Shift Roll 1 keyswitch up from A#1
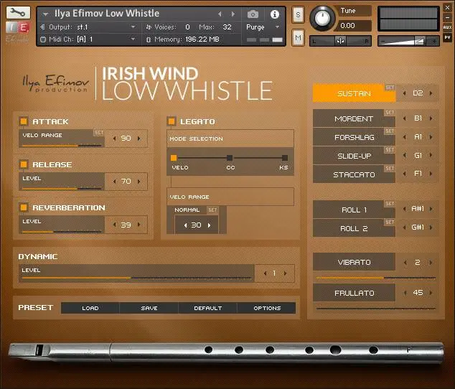 [x=431, y=209]
